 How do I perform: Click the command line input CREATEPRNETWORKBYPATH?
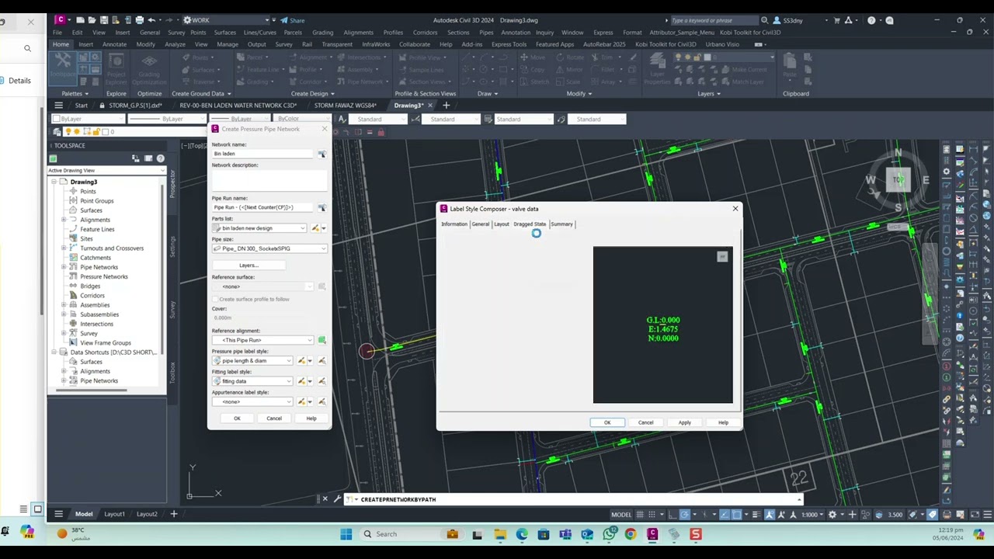point(575,499)
